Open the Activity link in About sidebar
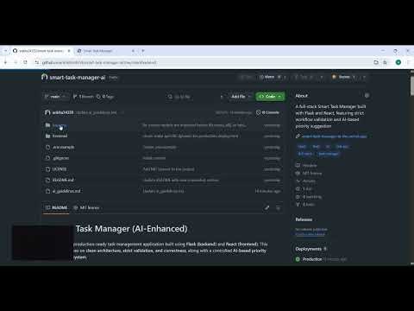 306,181
